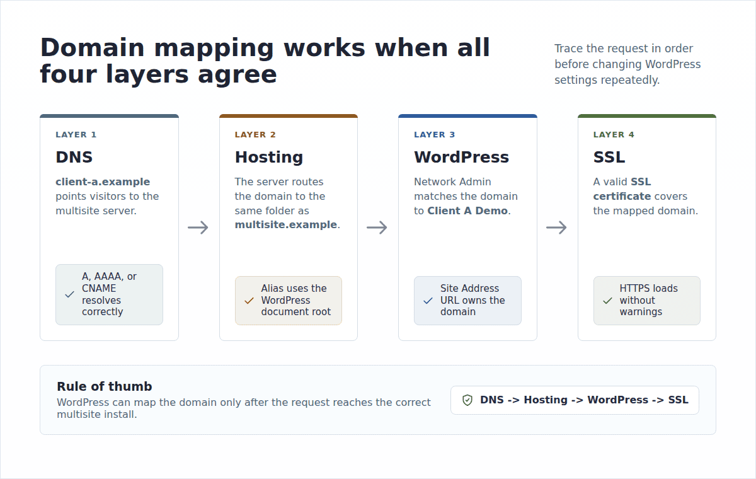The height and width of the screenshot is (479, 756).
Task: Click the 'A, AAAA, or CNAME resolves correctly' note
Action: (109, 294)
